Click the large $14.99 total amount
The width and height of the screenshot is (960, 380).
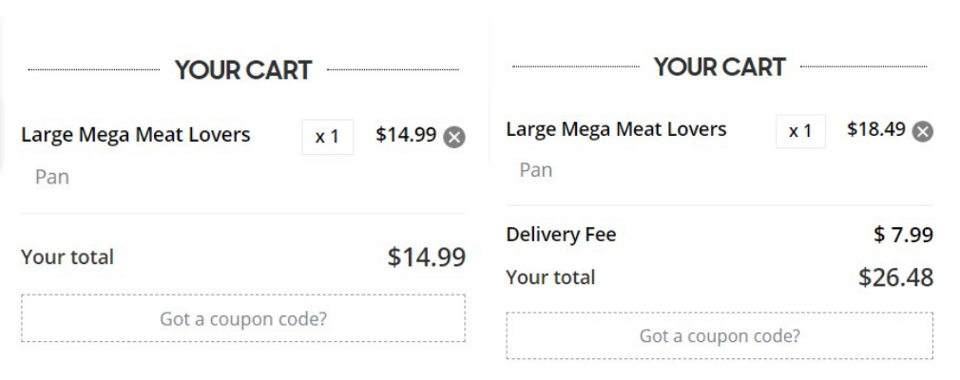click(x=426, y=257)
